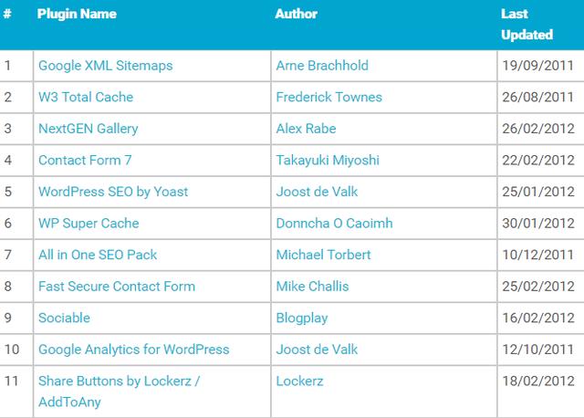Open NextGEN Gallery plugin page

89,129
